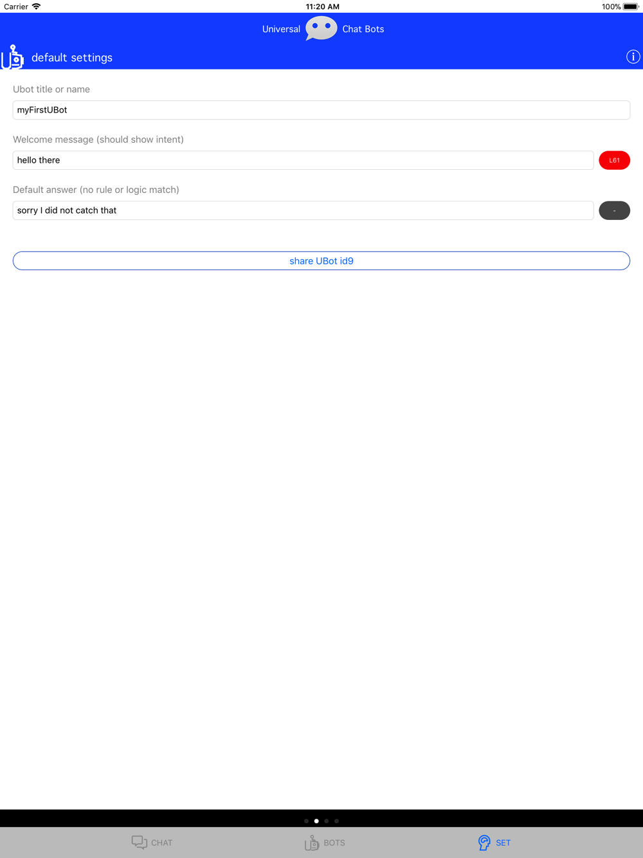Open the BOTS tab
The width and height of the screenshot is (643, 858).
point(325,843)
